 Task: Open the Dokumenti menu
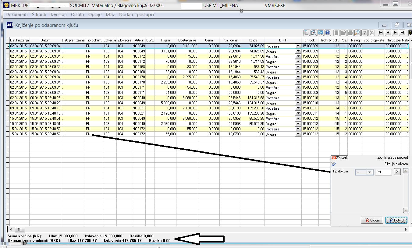pos(16,15)
